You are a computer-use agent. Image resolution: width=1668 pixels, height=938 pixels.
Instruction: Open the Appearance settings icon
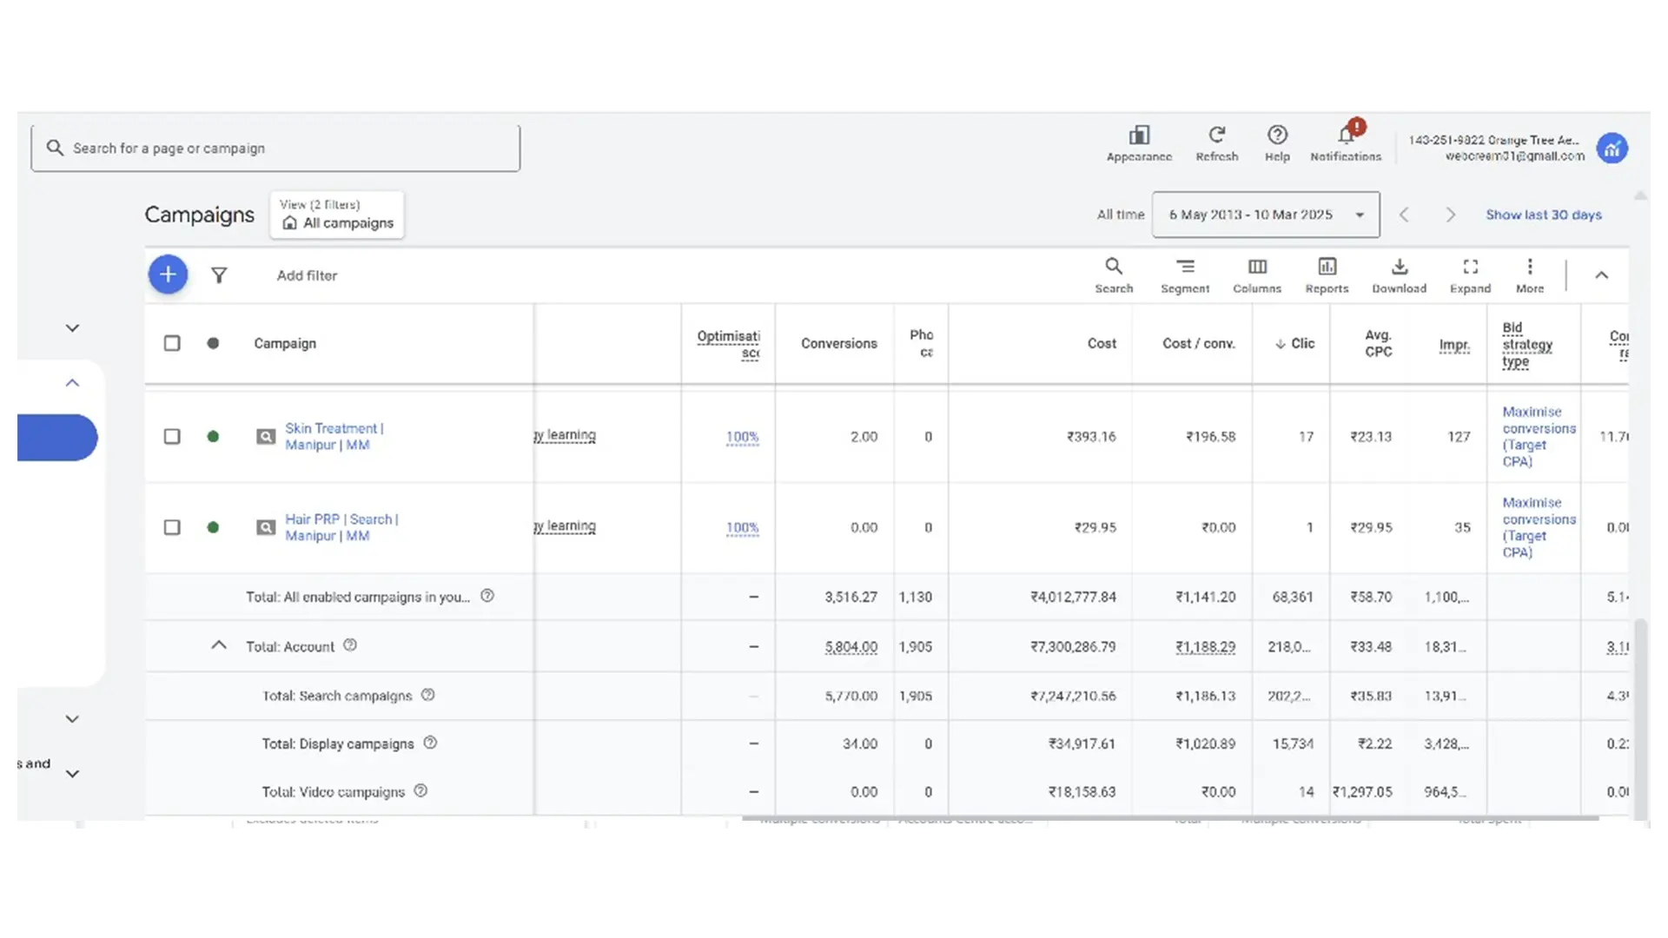(x=1139, y=135)
